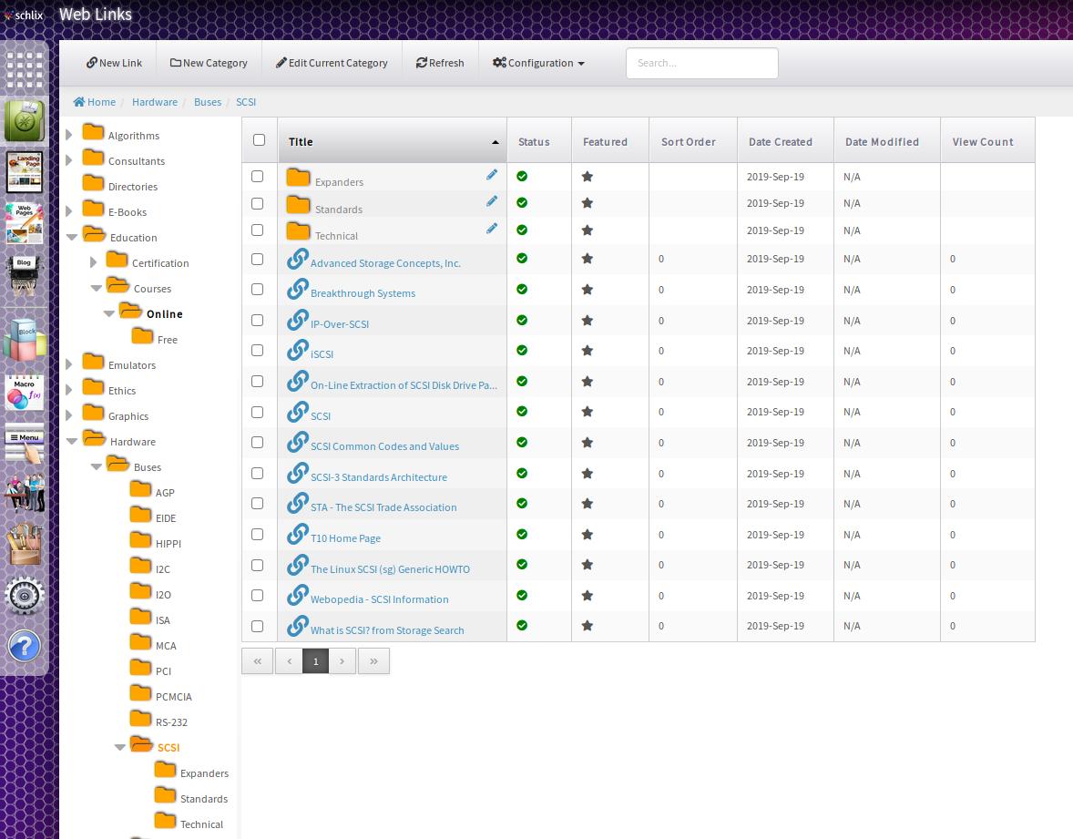Open the Block app icon
Viewport: 1073px width, 839px height.
tap(25, 340)
